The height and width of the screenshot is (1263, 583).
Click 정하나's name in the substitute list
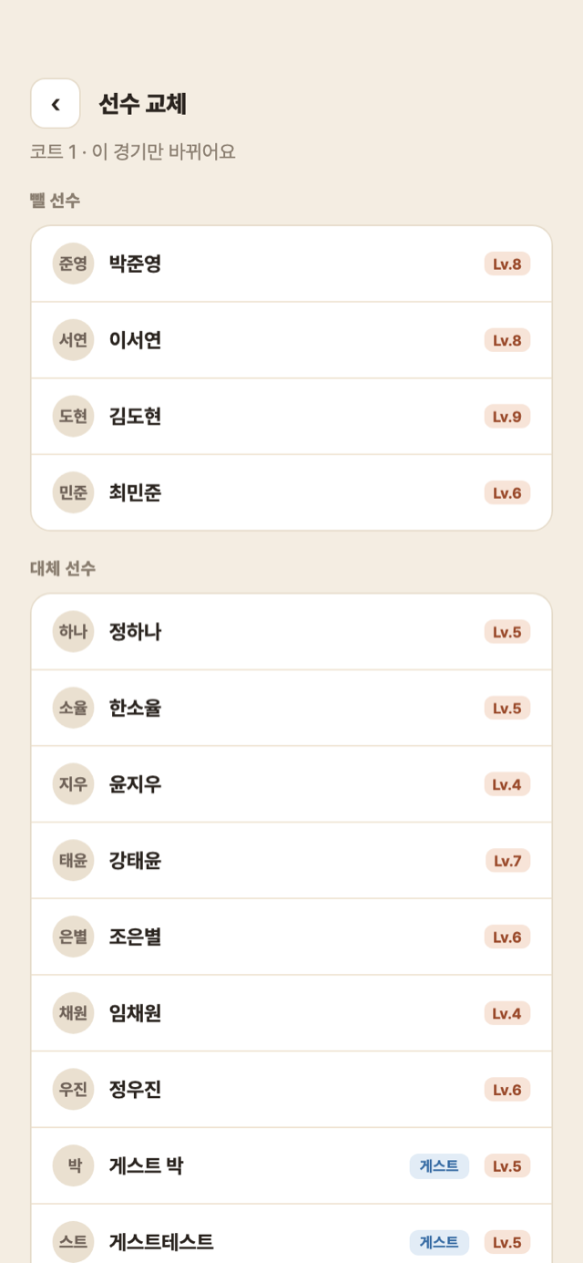[135, 632]
